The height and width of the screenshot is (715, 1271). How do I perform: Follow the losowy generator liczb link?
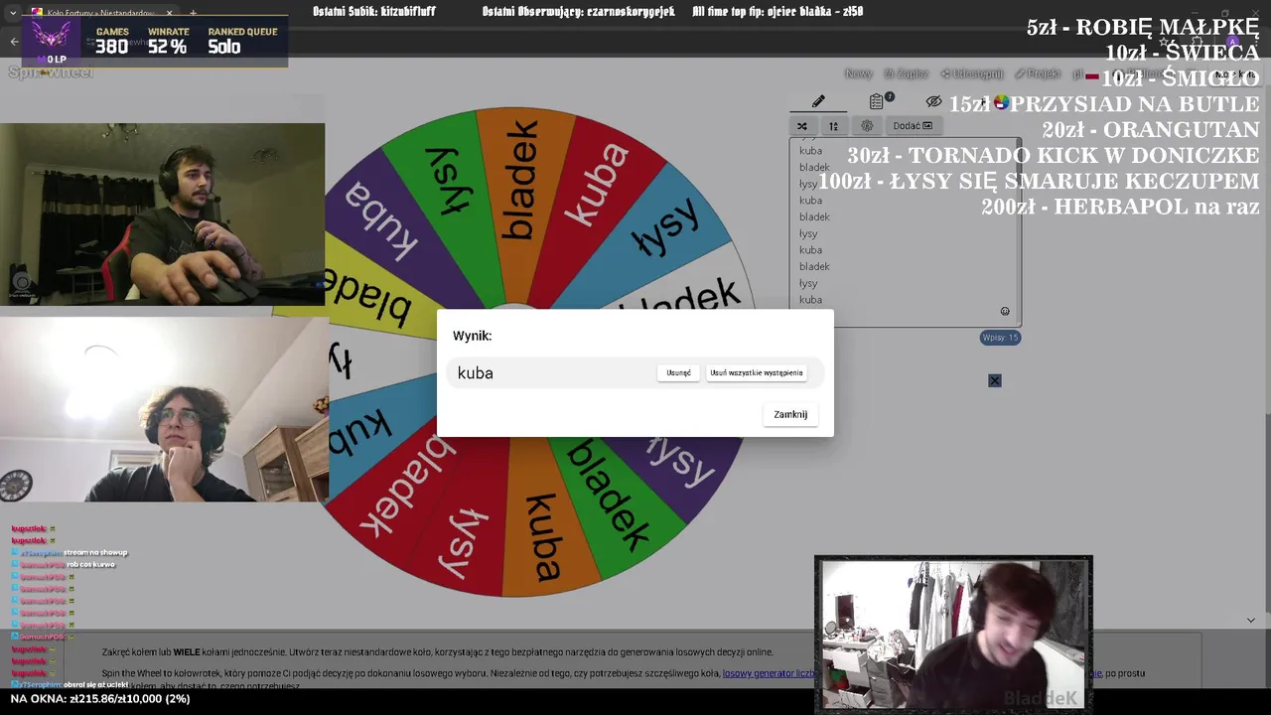[769, 673]
